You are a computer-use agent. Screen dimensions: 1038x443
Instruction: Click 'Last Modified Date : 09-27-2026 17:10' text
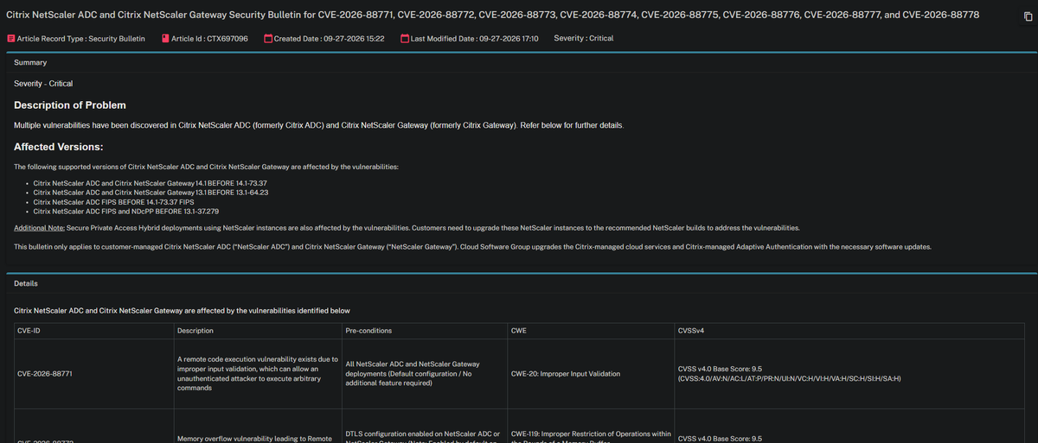[474, 39]
